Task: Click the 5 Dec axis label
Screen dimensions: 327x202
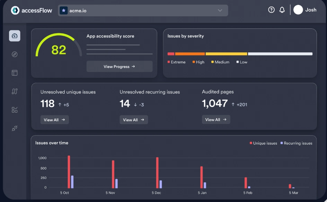Action: [156, 193]
